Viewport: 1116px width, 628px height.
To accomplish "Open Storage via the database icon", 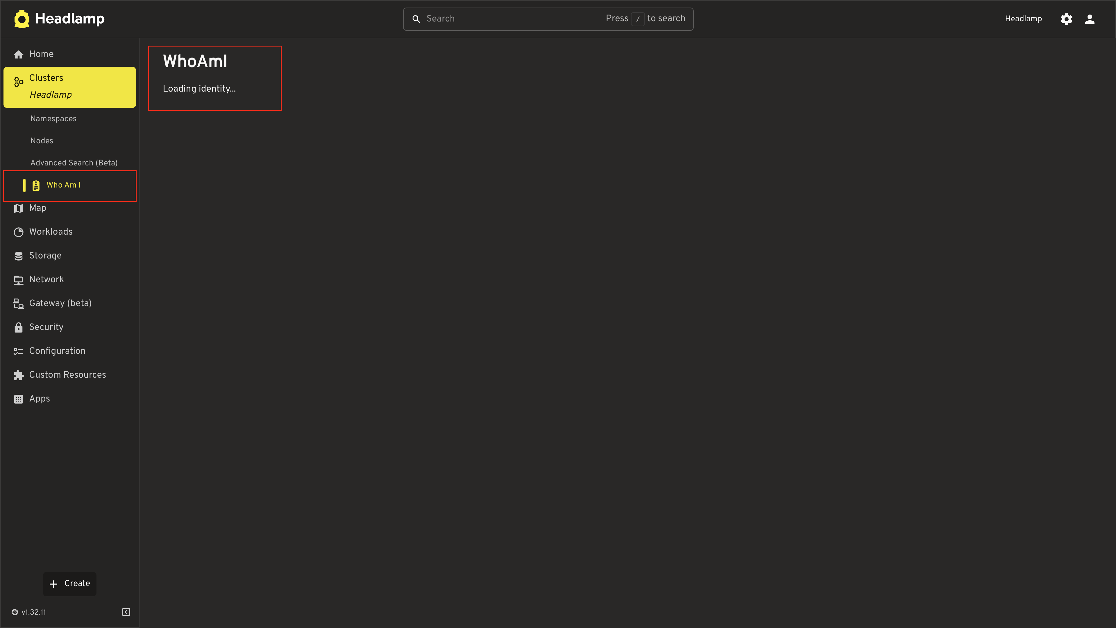I will click(18, 256).
